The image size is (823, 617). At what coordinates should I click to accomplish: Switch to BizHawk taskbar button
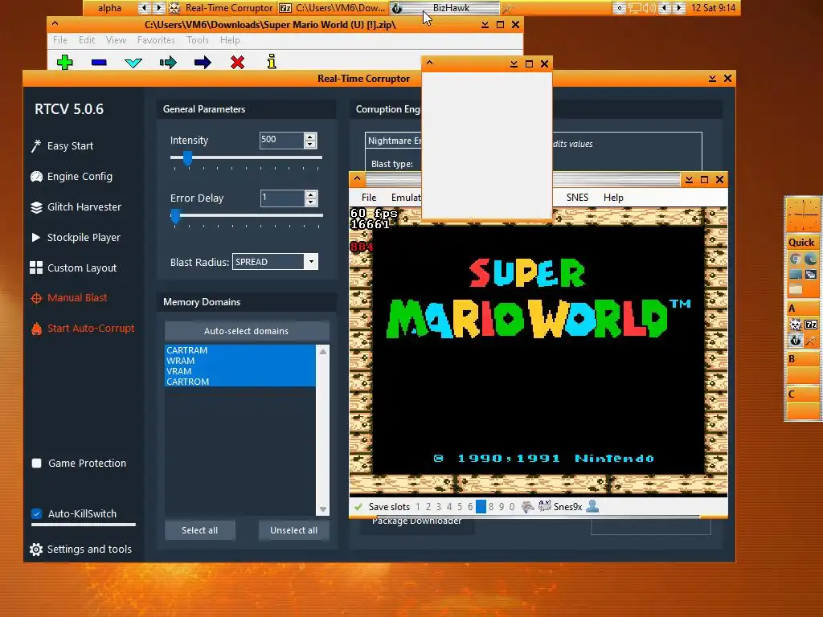point(444,8)
